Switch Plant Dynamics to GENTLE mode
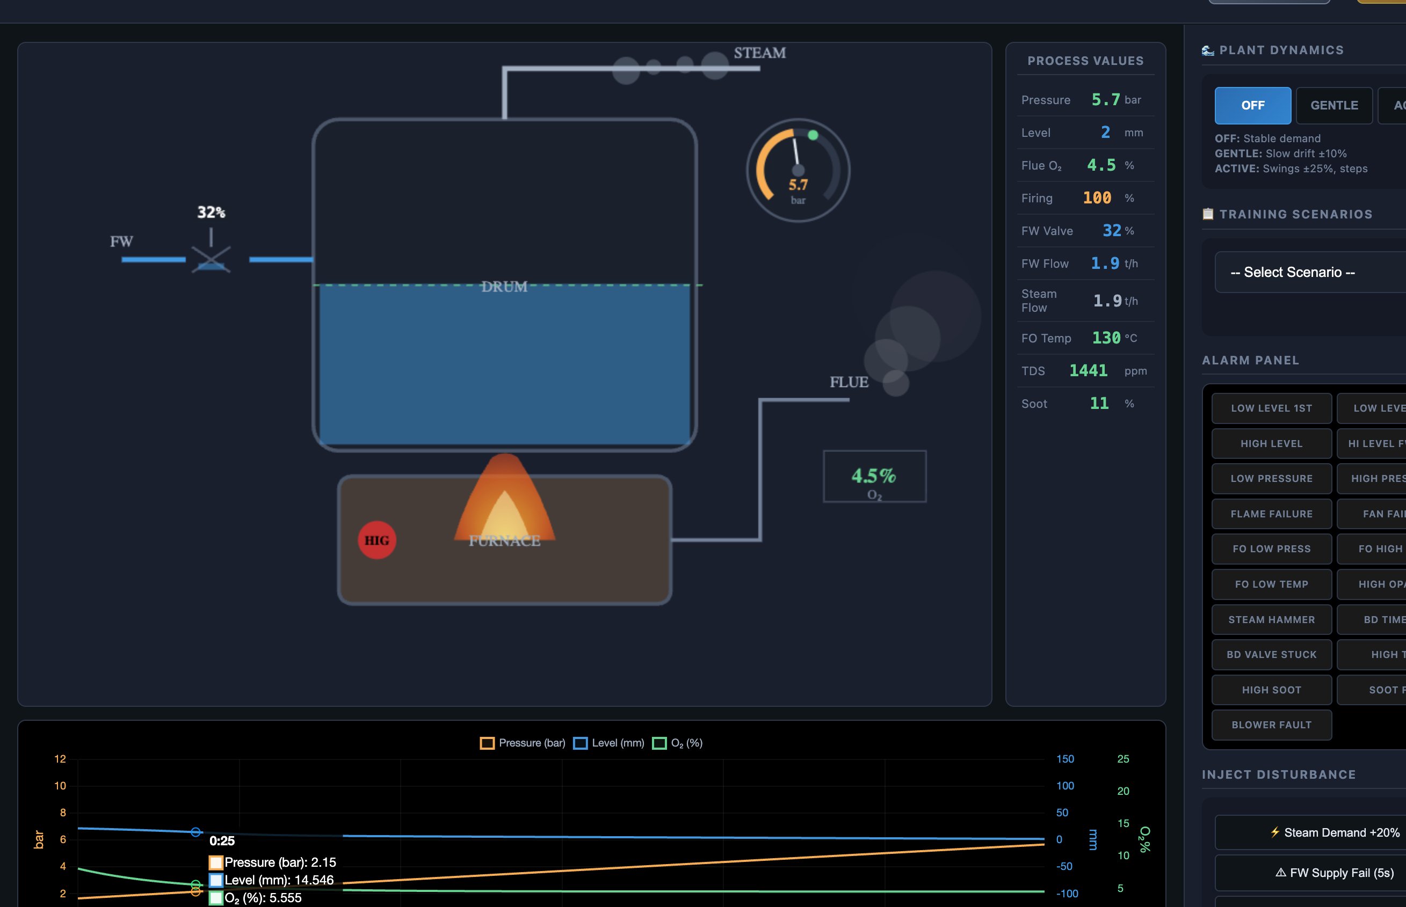Screen dimensions: 1406x907 1334,105
